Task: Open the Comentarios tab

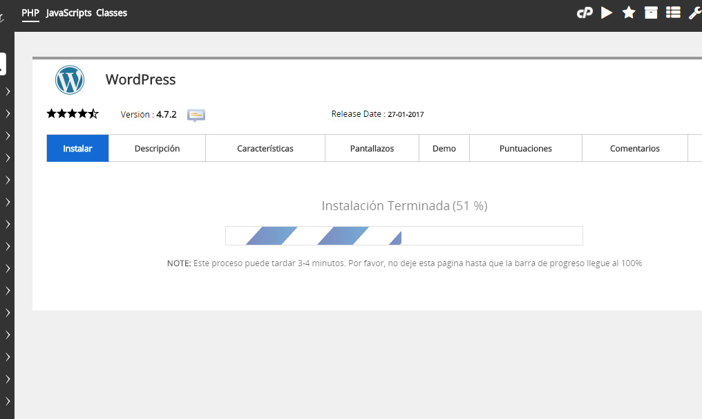Action: click(x=635, y=149)
